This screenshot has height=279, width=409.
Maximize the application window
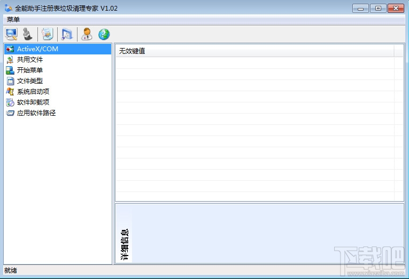tap(378, 9)
